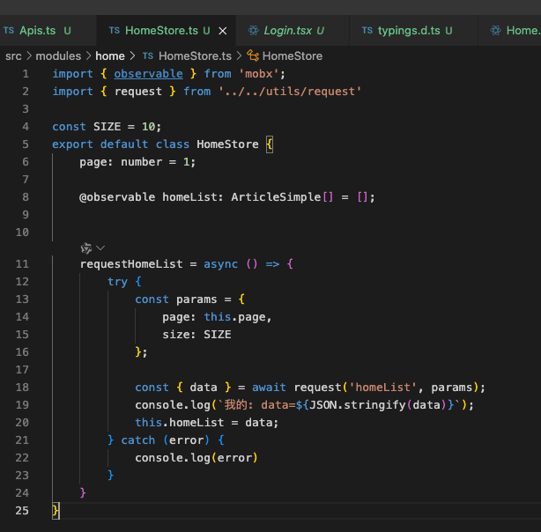541x532 pixels.
Task: Click 'homeList' string on line 18
Action: (382, 388)
